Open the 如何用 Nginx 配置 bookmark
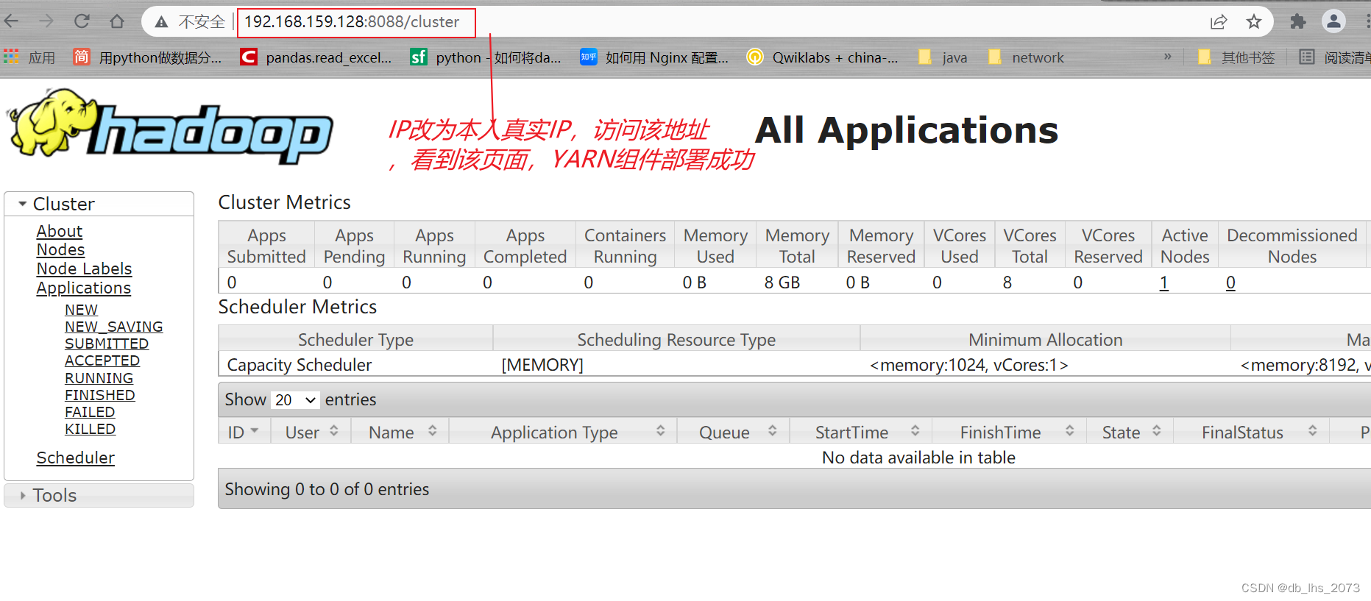This screenshot has width=1371, height=601. click(654, 57)
